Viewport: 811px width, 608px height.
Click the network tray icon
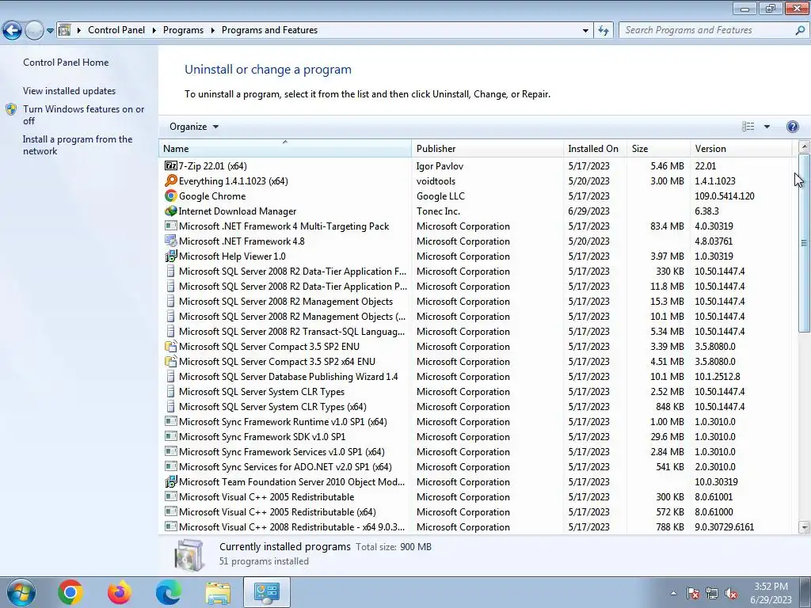coord(712,594)
